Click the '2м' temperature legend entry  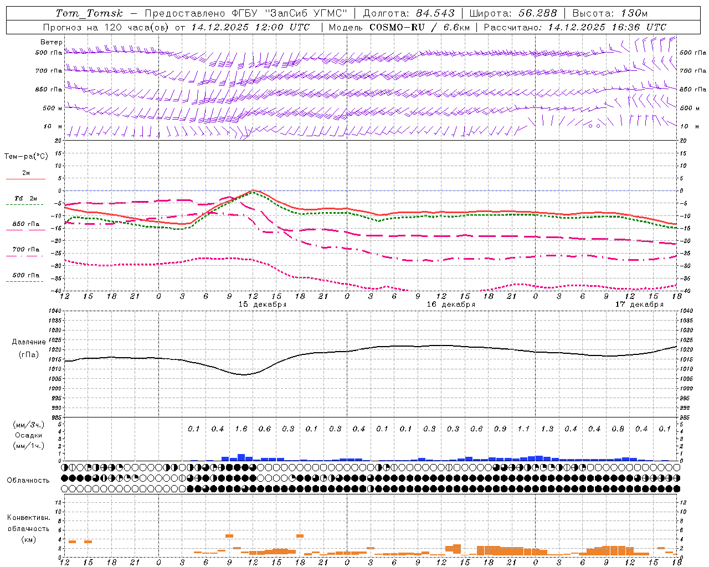26,173
